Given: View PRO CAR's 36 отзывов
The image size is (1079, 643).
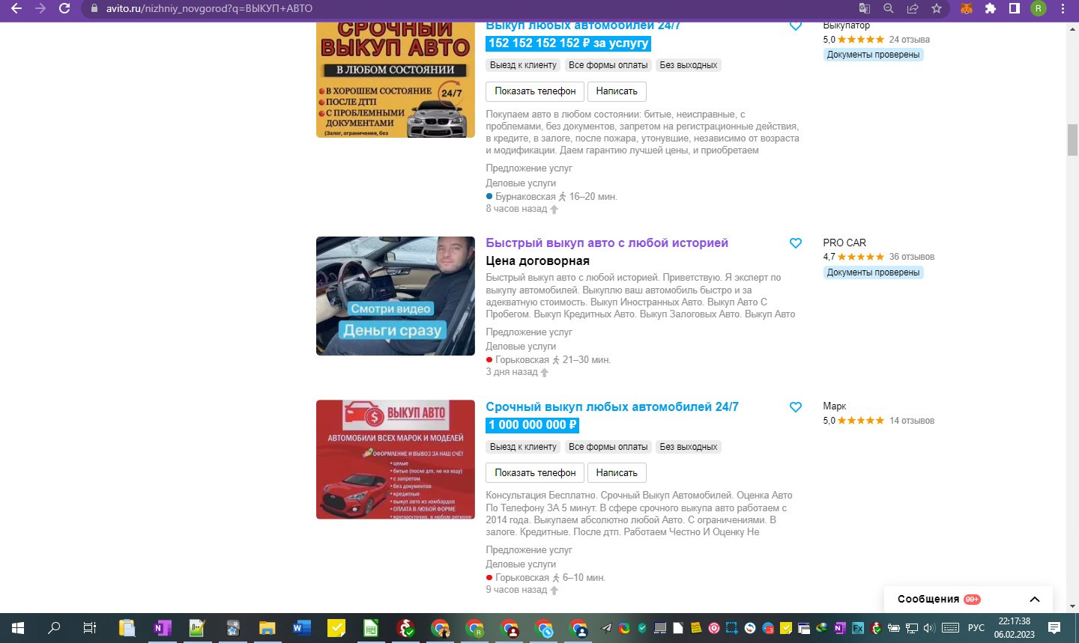Looking at the screenshot, I should tap(912, 257).
